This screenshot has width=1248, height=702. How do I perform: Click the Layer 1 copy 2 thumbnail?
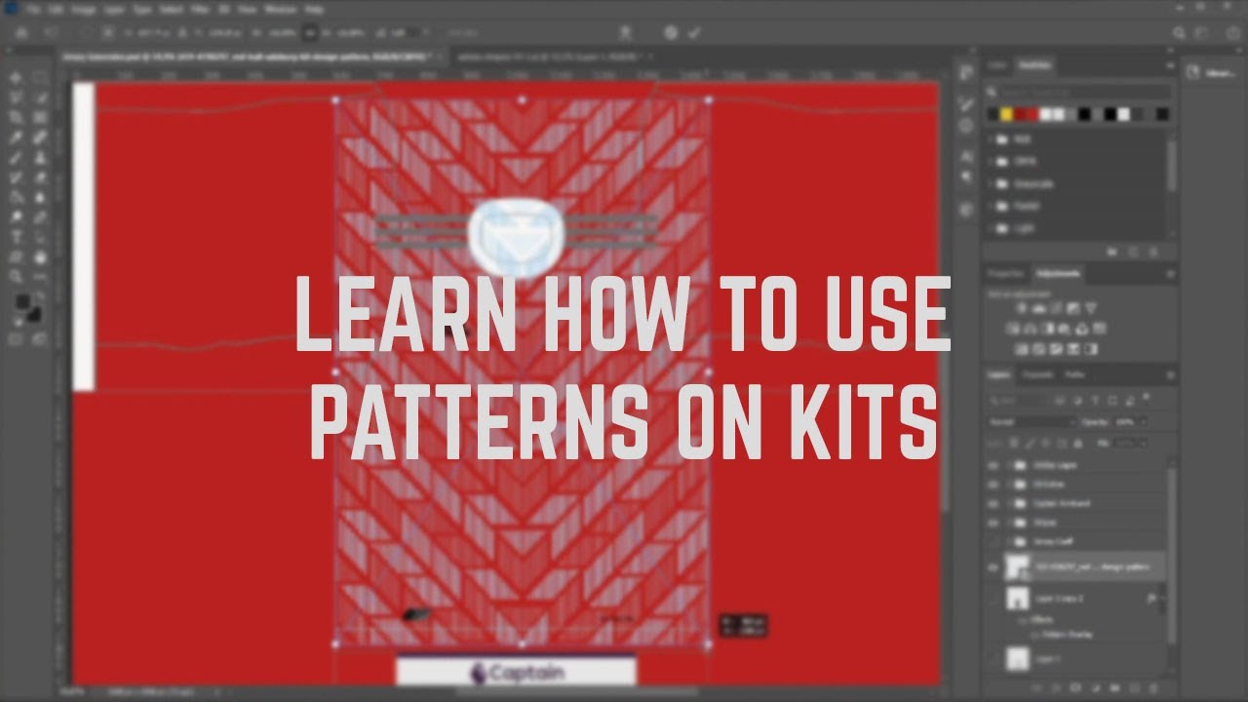click(1018, 599)
